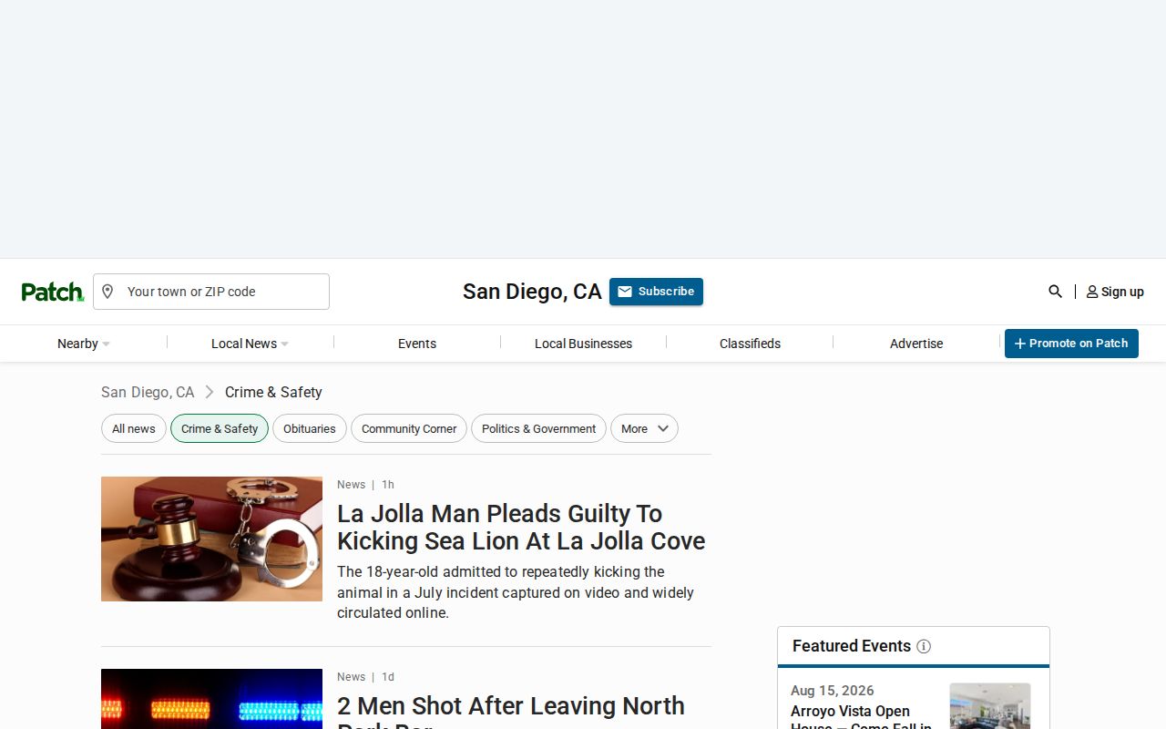The image size is (1166, 729).
Task: Open the La Jolla Man Pleads Guilty headline
Action: pos(521,527)
